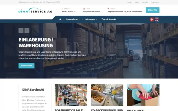Click the DIMA Service AG heading
Image resolution: width=178 pixels, height=111 pixels.
coord(33,90)
